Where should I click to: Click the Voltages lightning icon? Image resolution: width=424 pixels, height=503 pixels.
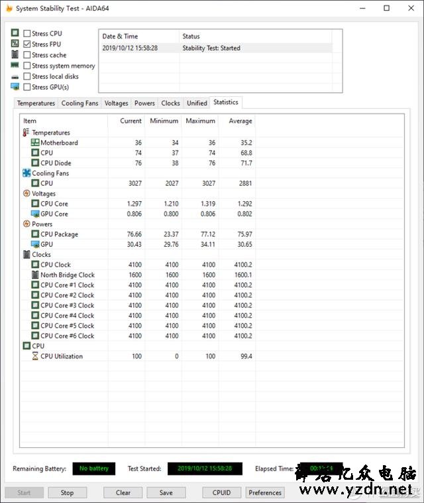pos(26,193)
